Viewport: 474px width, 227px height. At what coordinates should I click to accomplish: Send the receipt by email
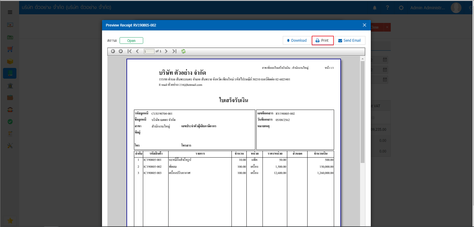point(350,41)
